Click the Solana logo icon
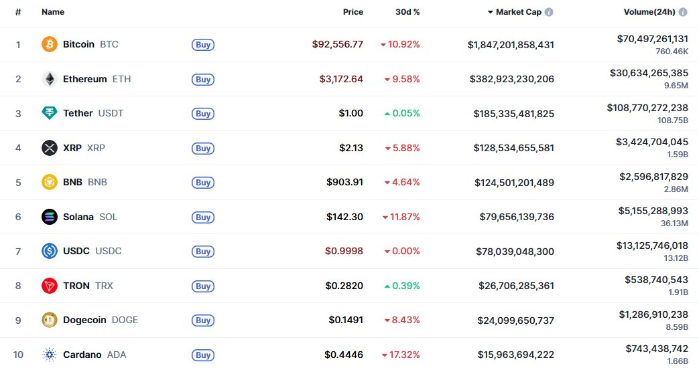This screenshot has width=699, height=370. coord(50,217)
